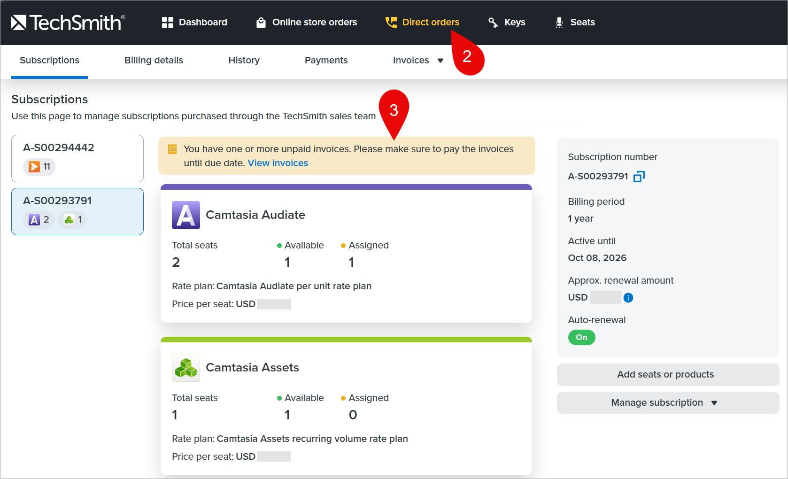Screen dimensions: 788x479
Task: Switch to the Billing details tab
Action: tap(154, 61)
